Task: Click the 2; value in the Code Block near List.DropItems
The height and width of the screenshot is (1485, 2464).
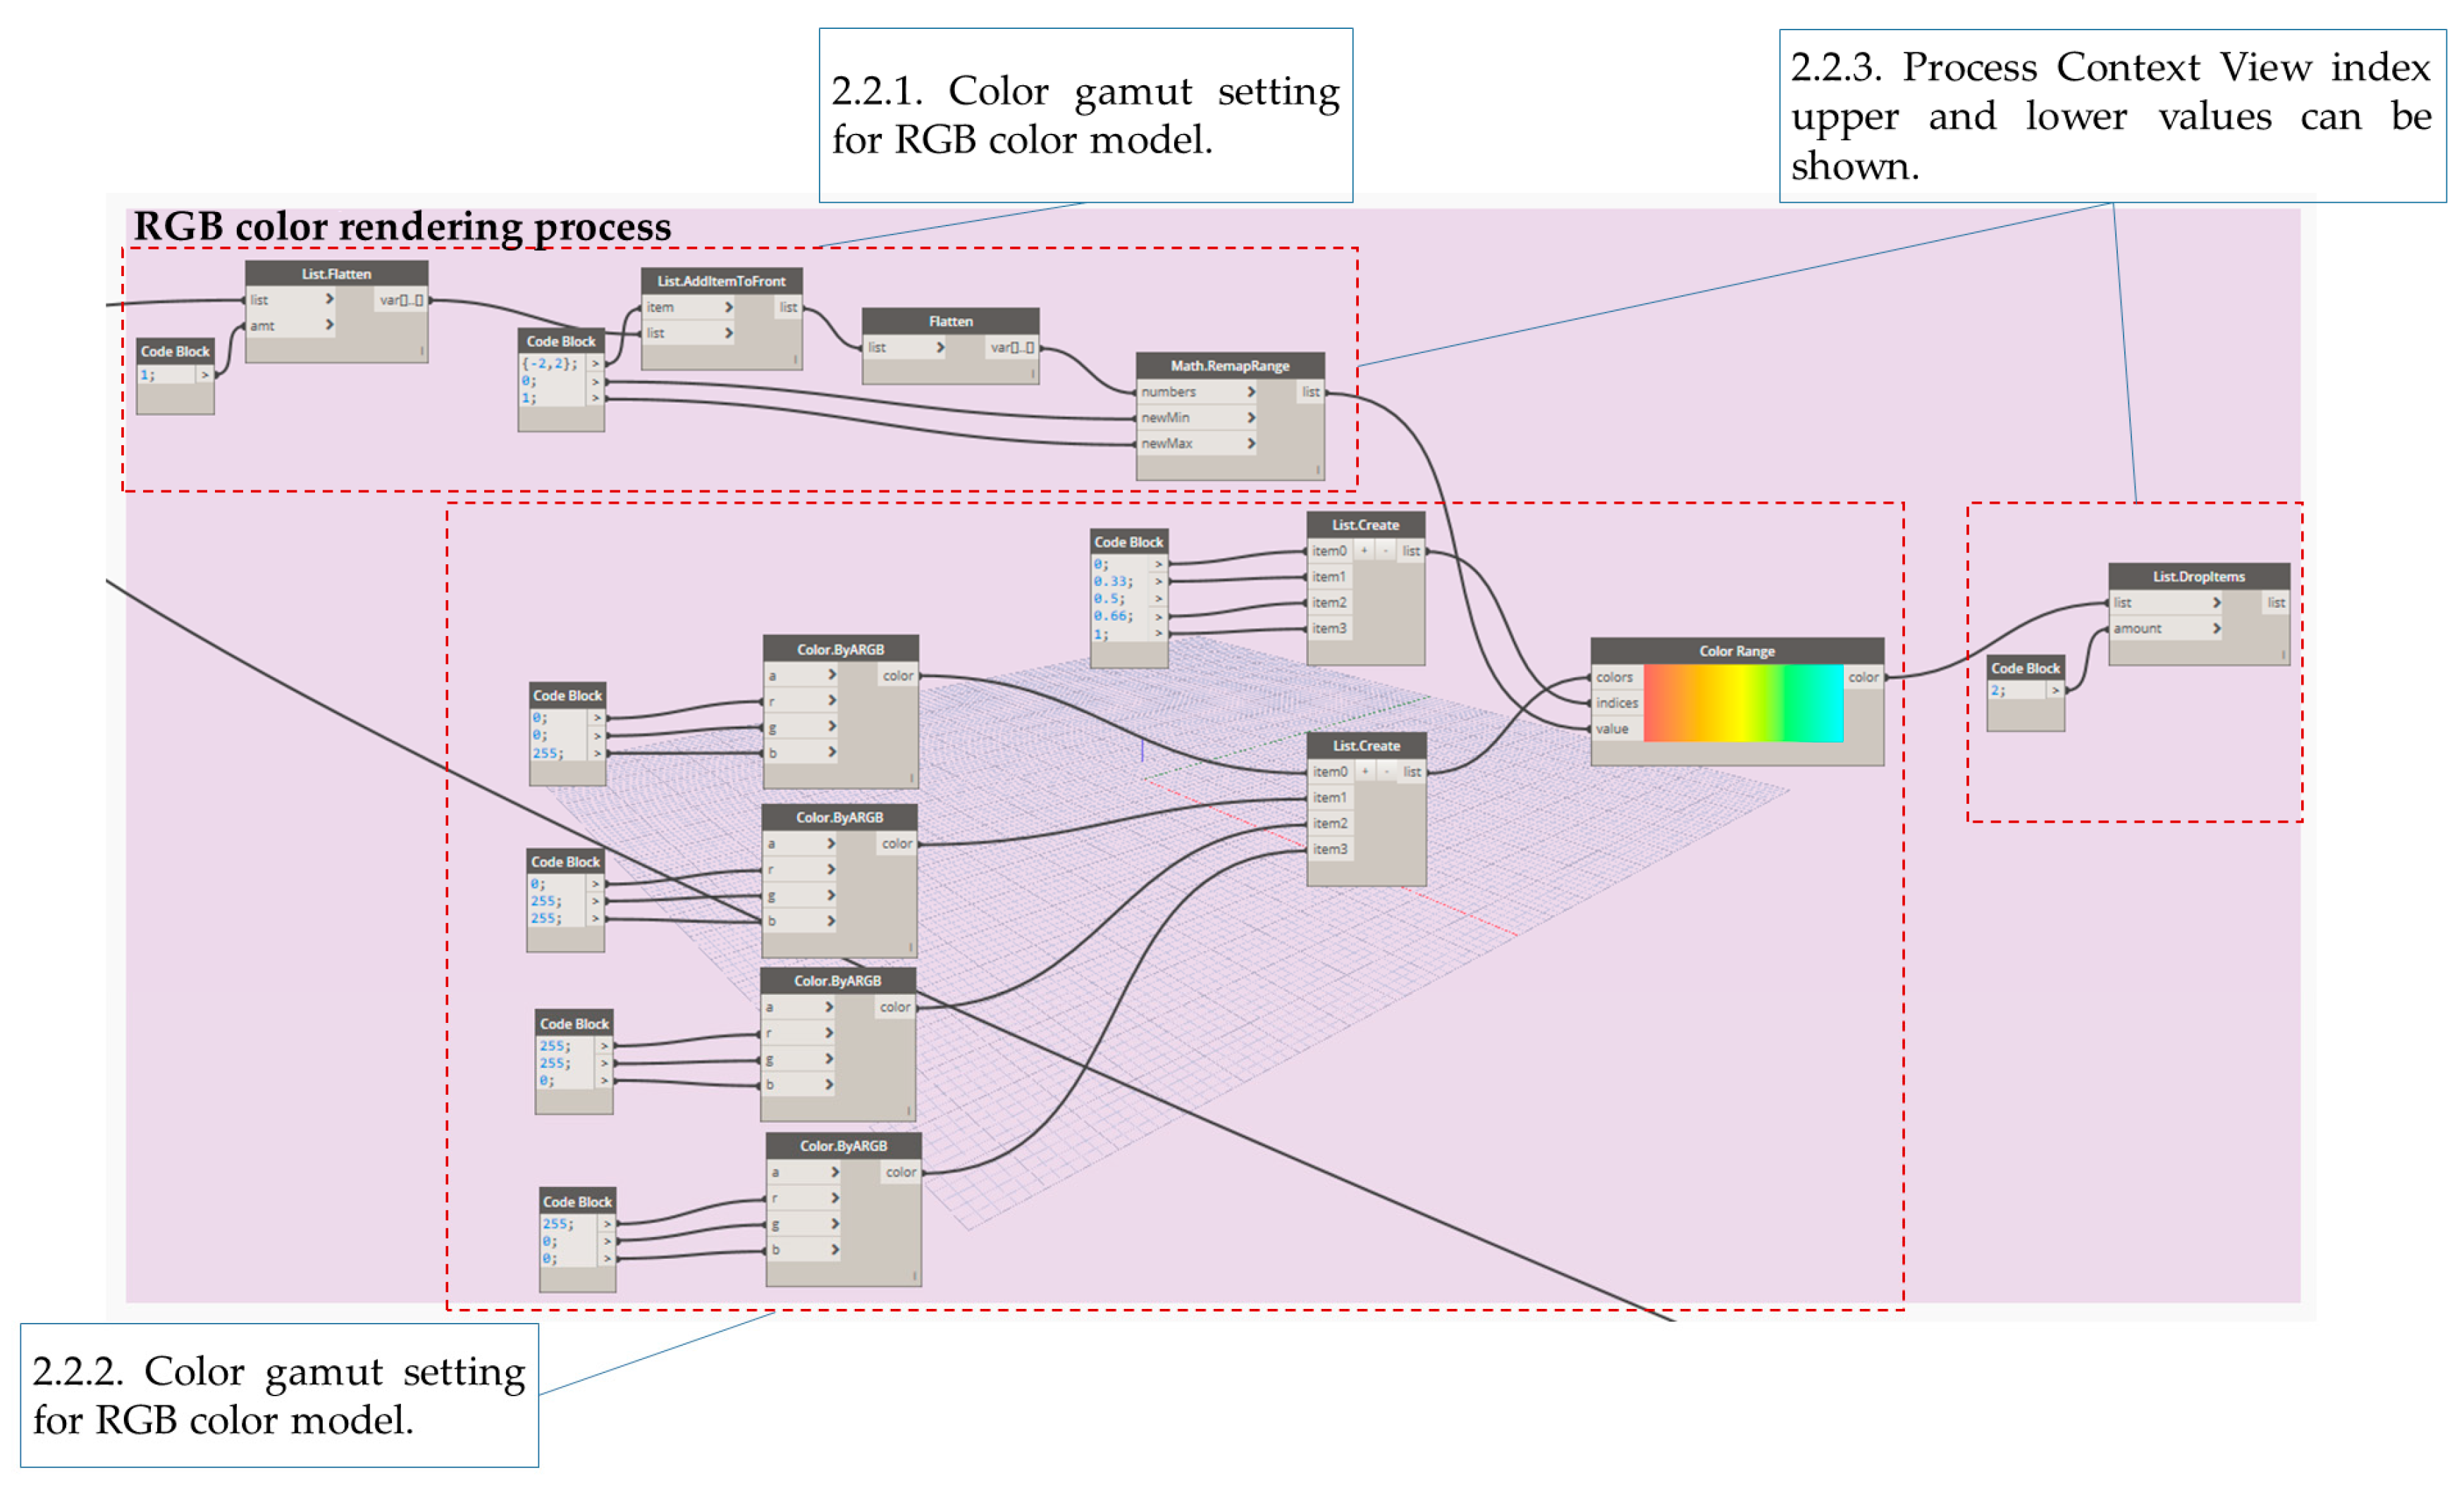Action: click(1998, 690)
